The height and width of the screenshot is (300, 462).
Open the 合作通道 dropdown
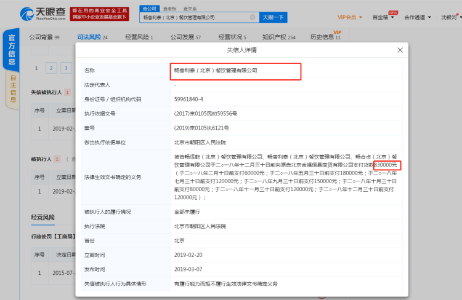point(418,17)
